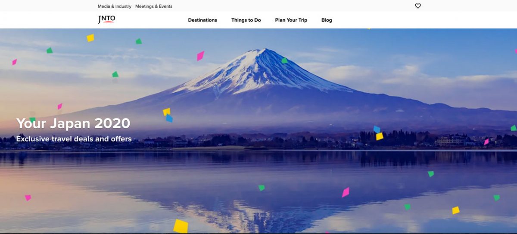The image size is (517, 234).
Task: Go to the Blog page
Action: (327, 20)
